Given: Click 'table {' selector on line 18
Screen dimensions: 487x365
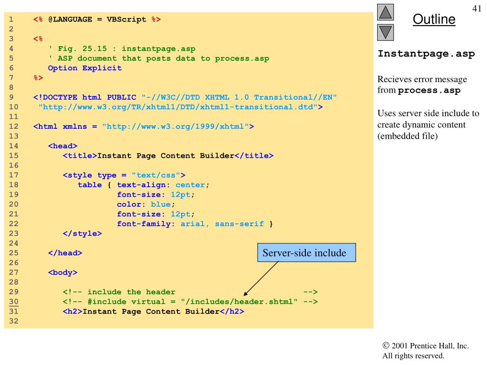Looking at the screenshot, I should [95, 185].
